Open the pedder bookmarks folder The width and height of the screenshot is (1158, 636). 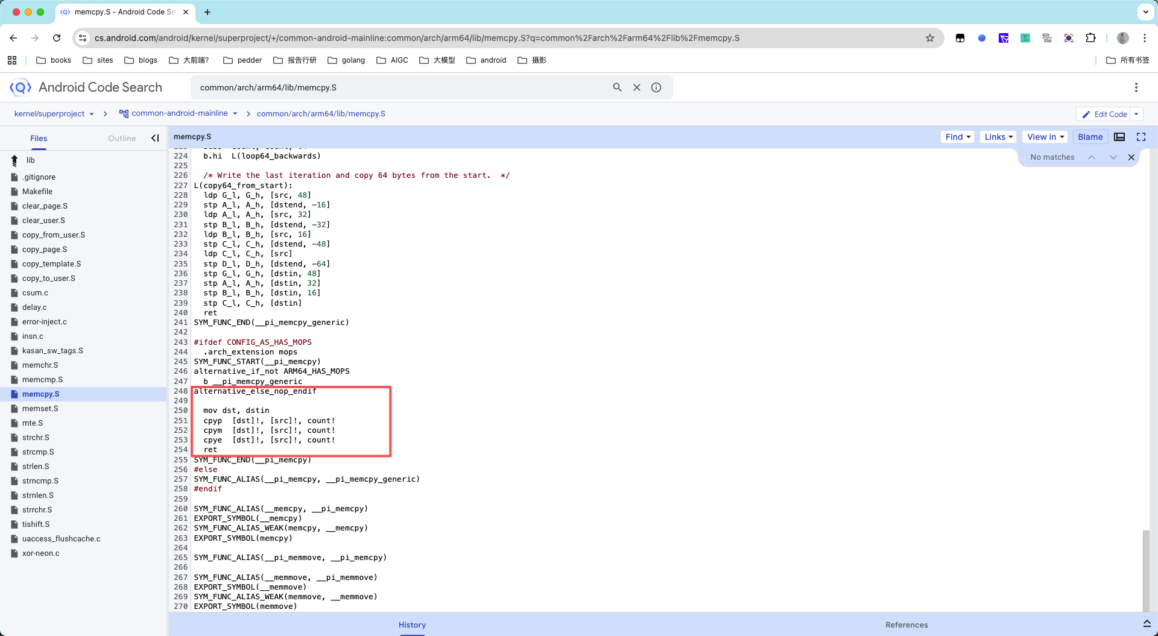242,60
